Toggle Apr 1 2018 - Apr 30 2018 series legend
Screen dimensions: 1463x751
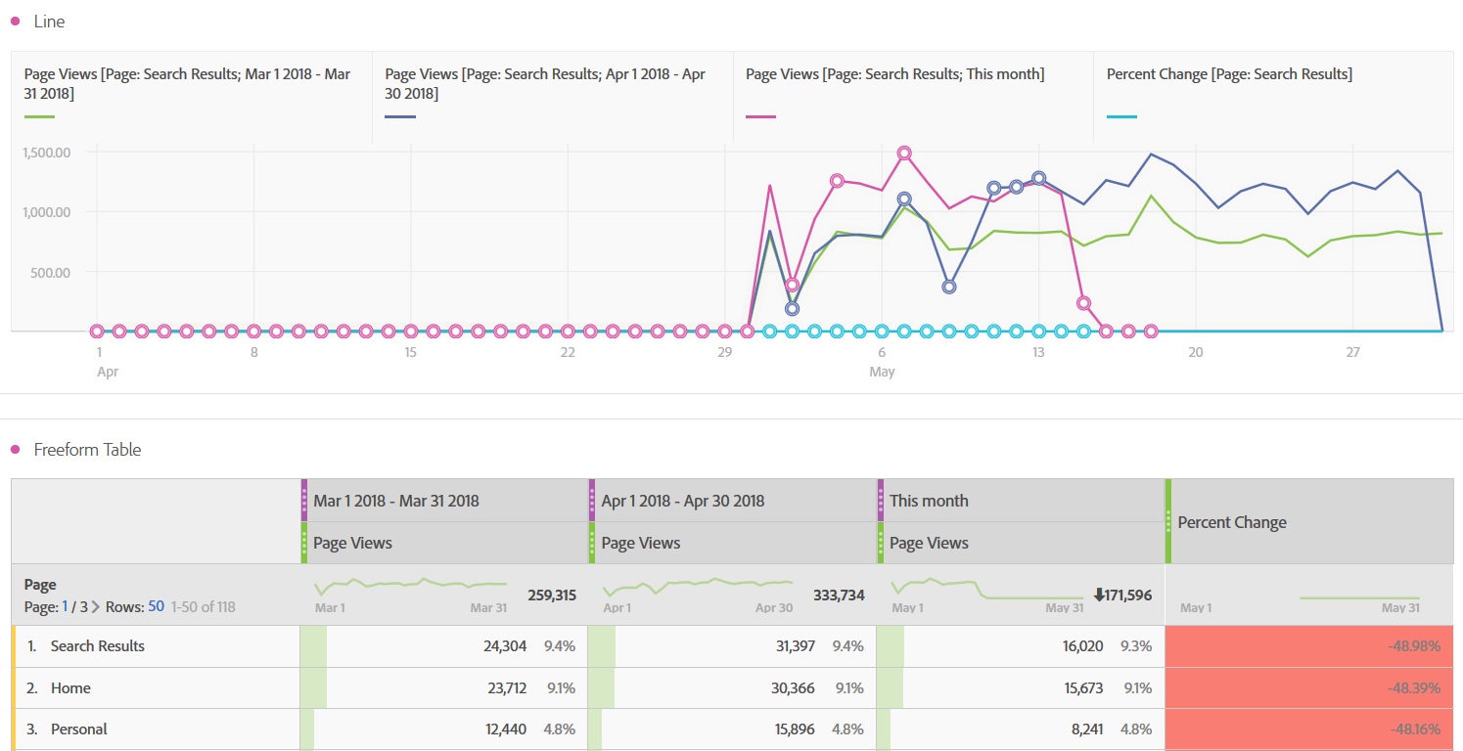pyautogui.click(x=553, y=98)
